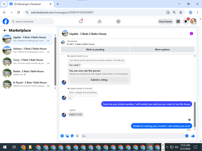Open the Facebook menu grid icon
The height and width of the screenshot is (151, 202).
coord(178,21)
